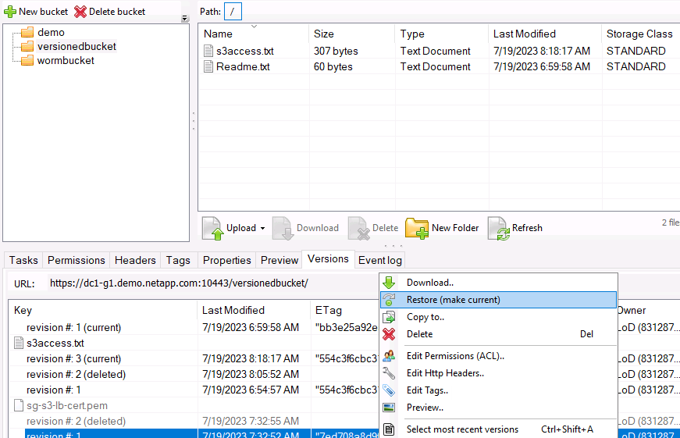
Task: Switch to the Preview tab
Action: pyautogui.click(x=279, y=260)
